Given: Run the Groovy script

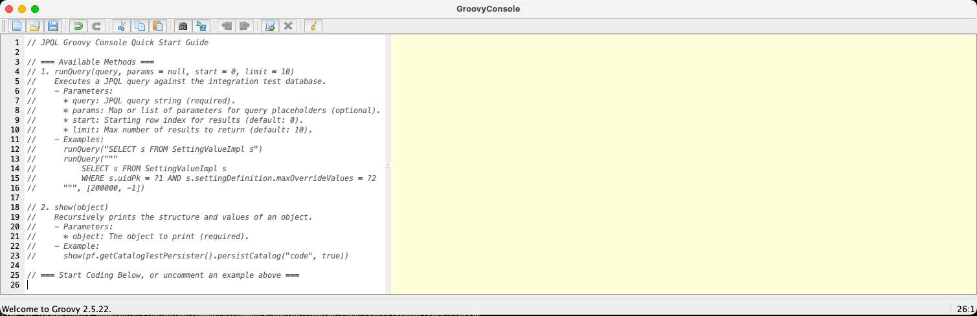Looking at the screenshot, I should 270,26.
